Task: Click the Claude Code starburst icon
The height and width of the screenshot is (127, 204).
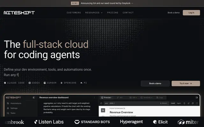Action: point(5,83)
